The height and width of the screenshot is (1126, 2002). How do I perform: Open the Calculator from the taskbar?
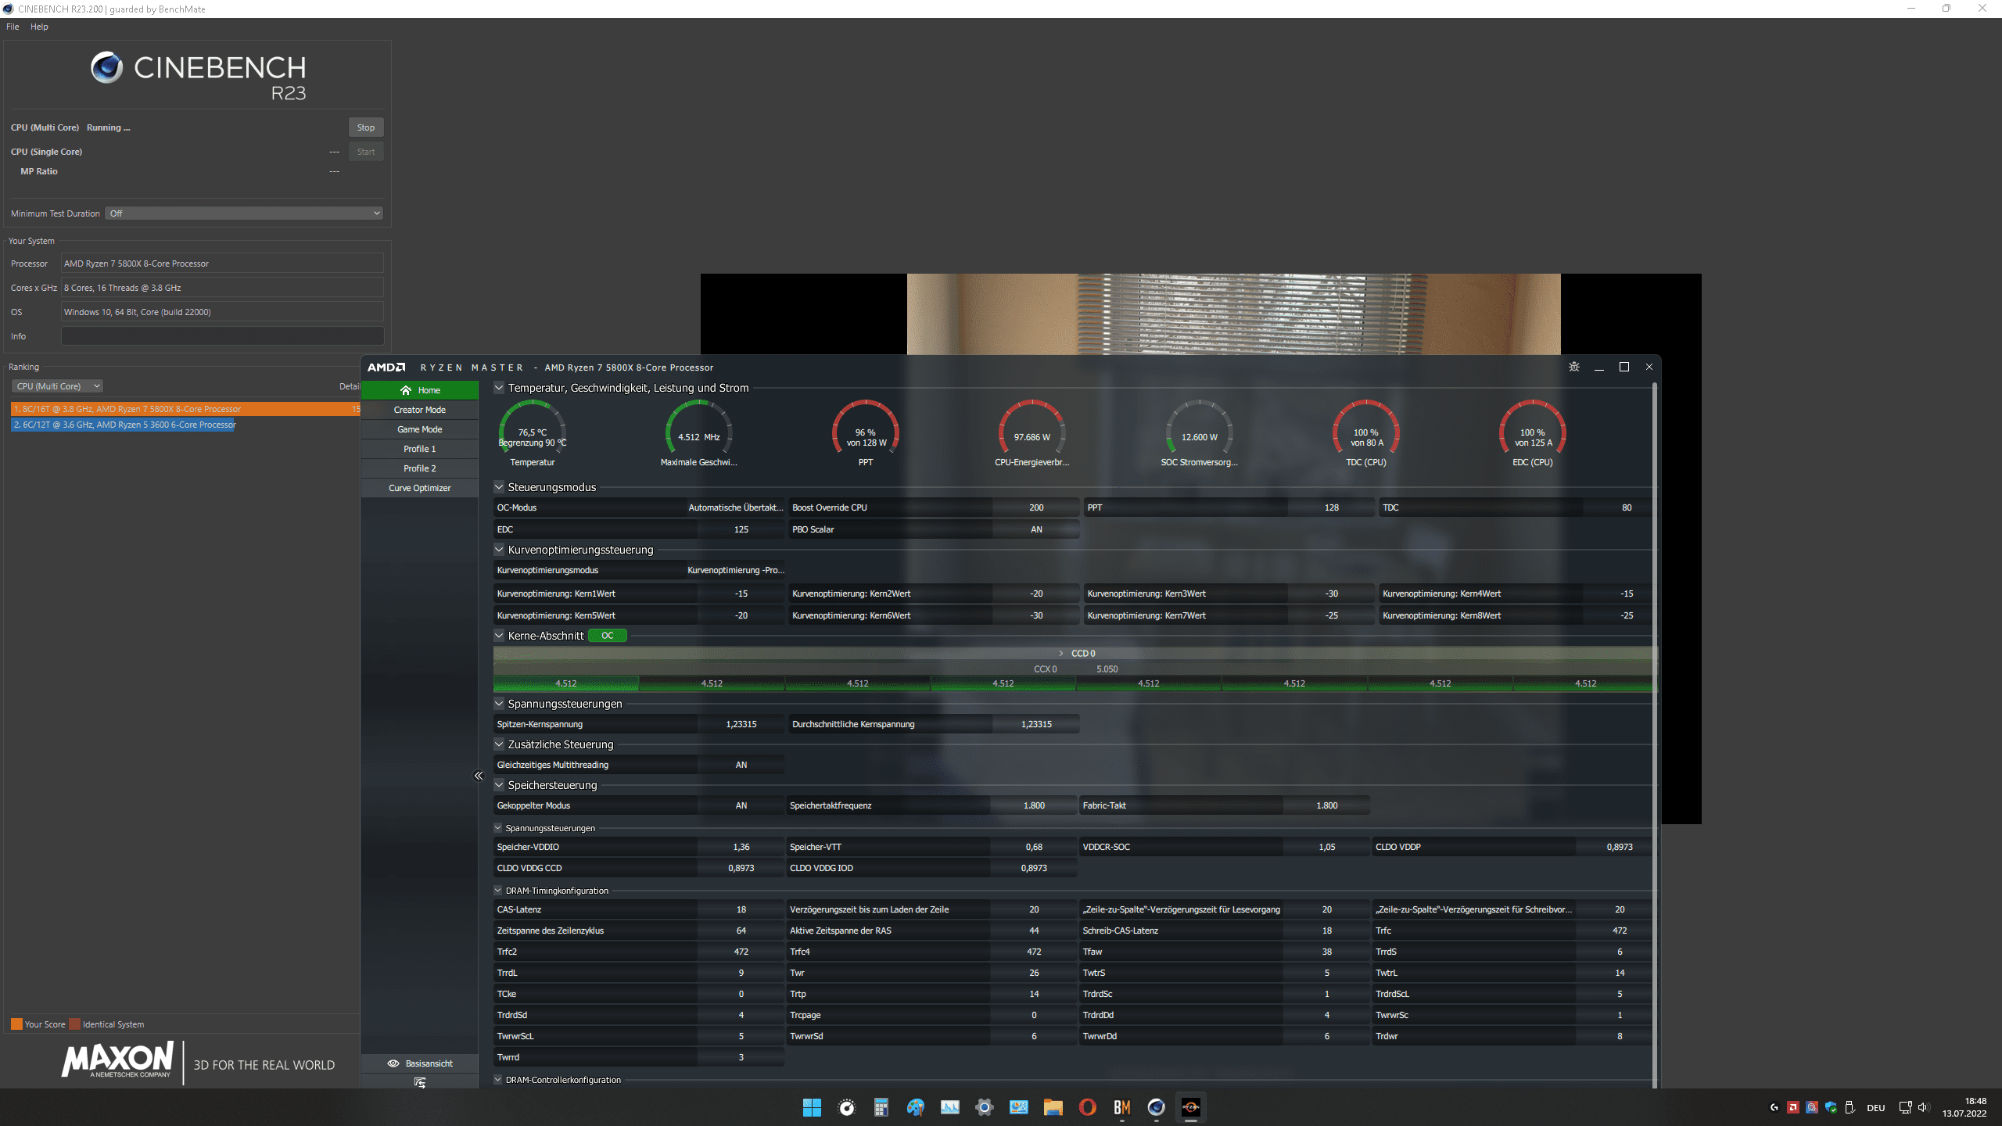[x=881, y=1107]
